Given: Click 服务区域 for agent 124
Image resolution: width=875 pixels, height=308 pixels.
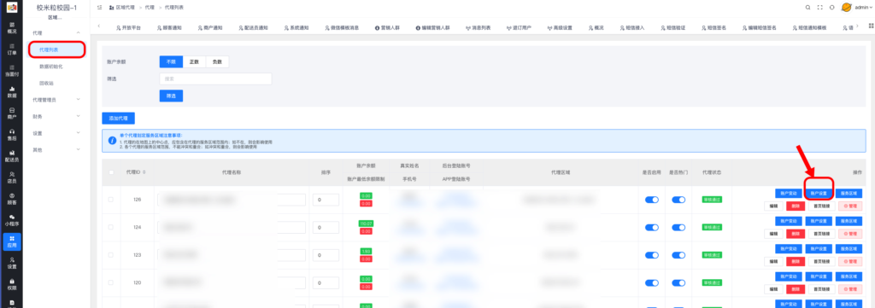Looking at the screenshot, I should pyautogui.click(x=849, y=221).
